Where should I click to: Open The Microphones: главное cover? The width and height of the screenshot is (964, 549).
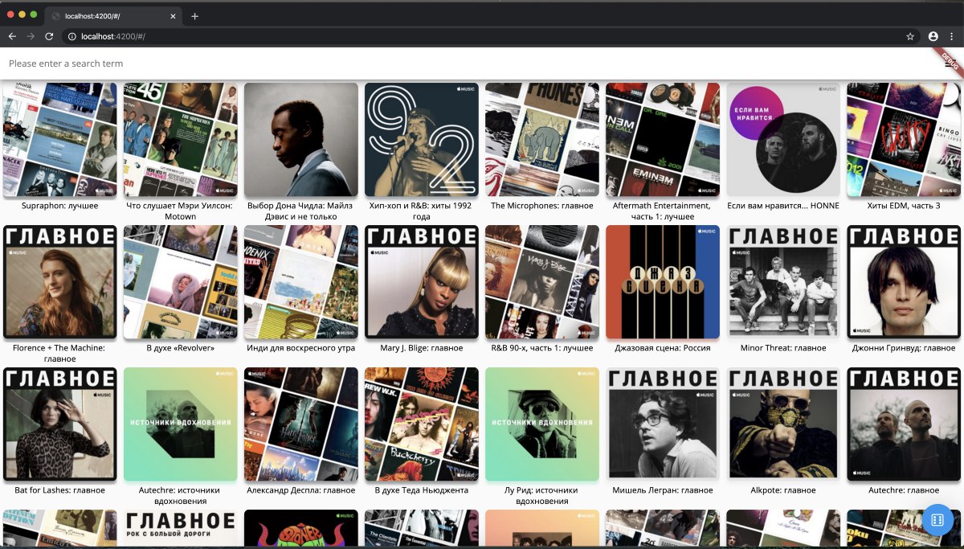coord(542,140)
